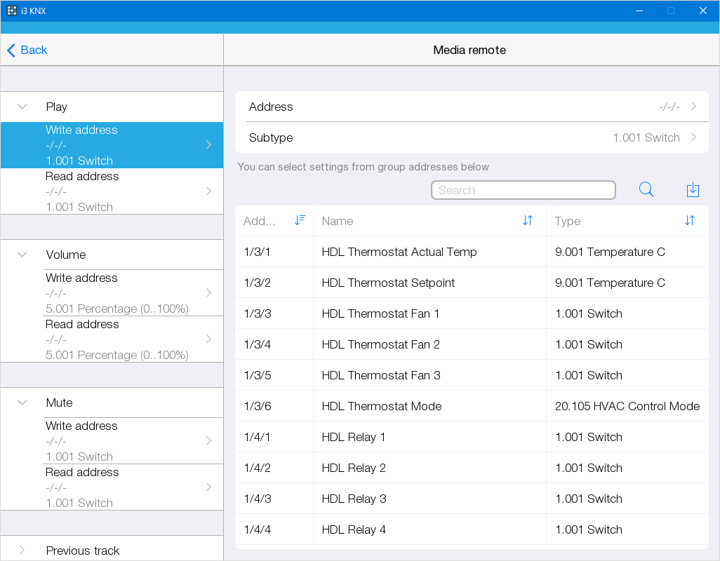The height and width of the screenshot is (561, 720).
Task: Click the import group addresses icon
Action: click(693, 190)
